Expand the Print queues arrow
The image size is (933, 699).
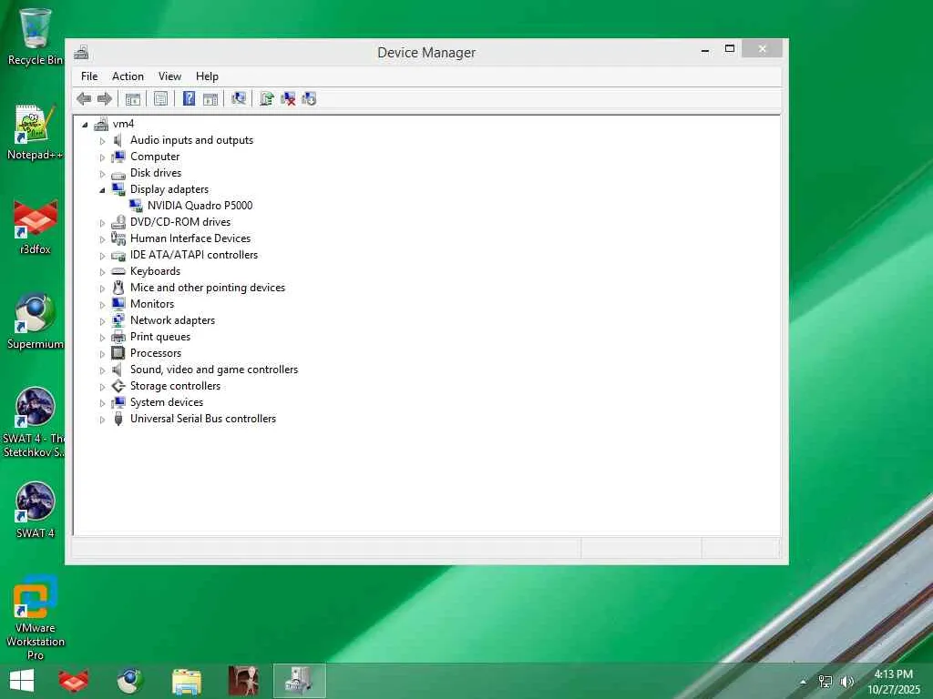pyautogui.click(x=102, y=338)
